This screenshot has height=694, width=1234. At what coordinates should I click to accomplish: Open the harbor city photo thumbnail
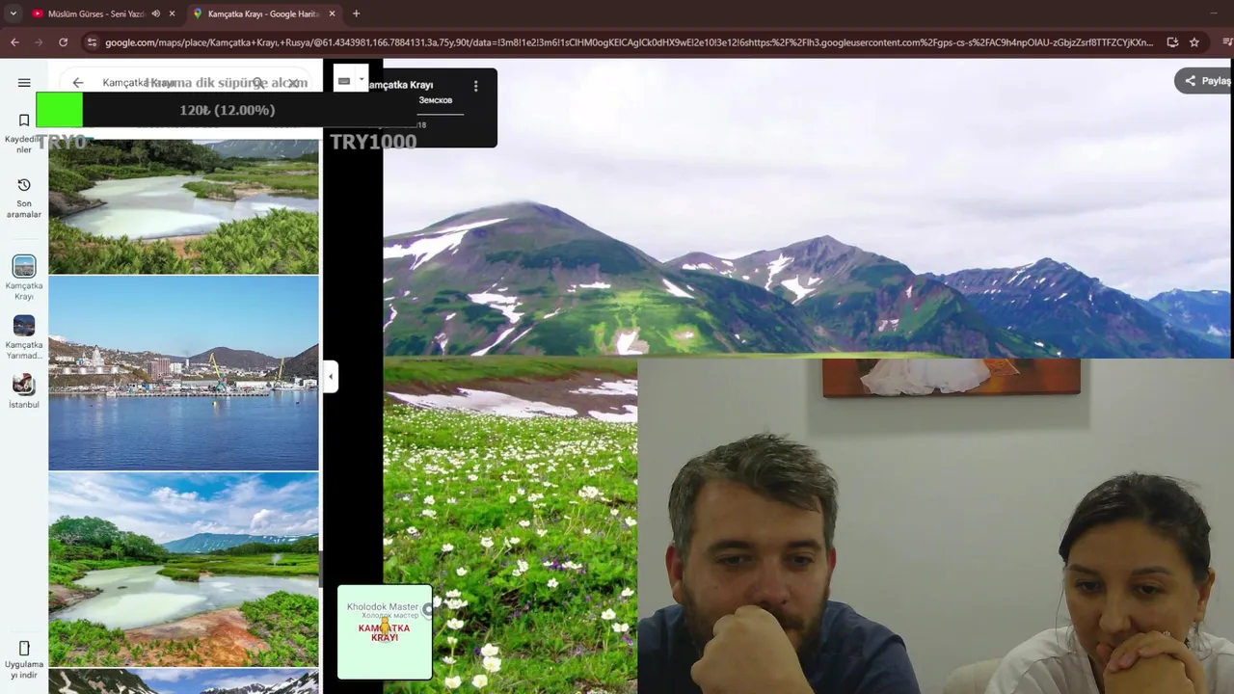[x=183, y=374]
